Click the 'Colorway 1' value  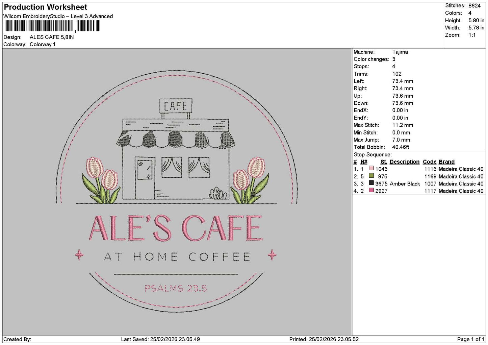click(x=43, y=44)
